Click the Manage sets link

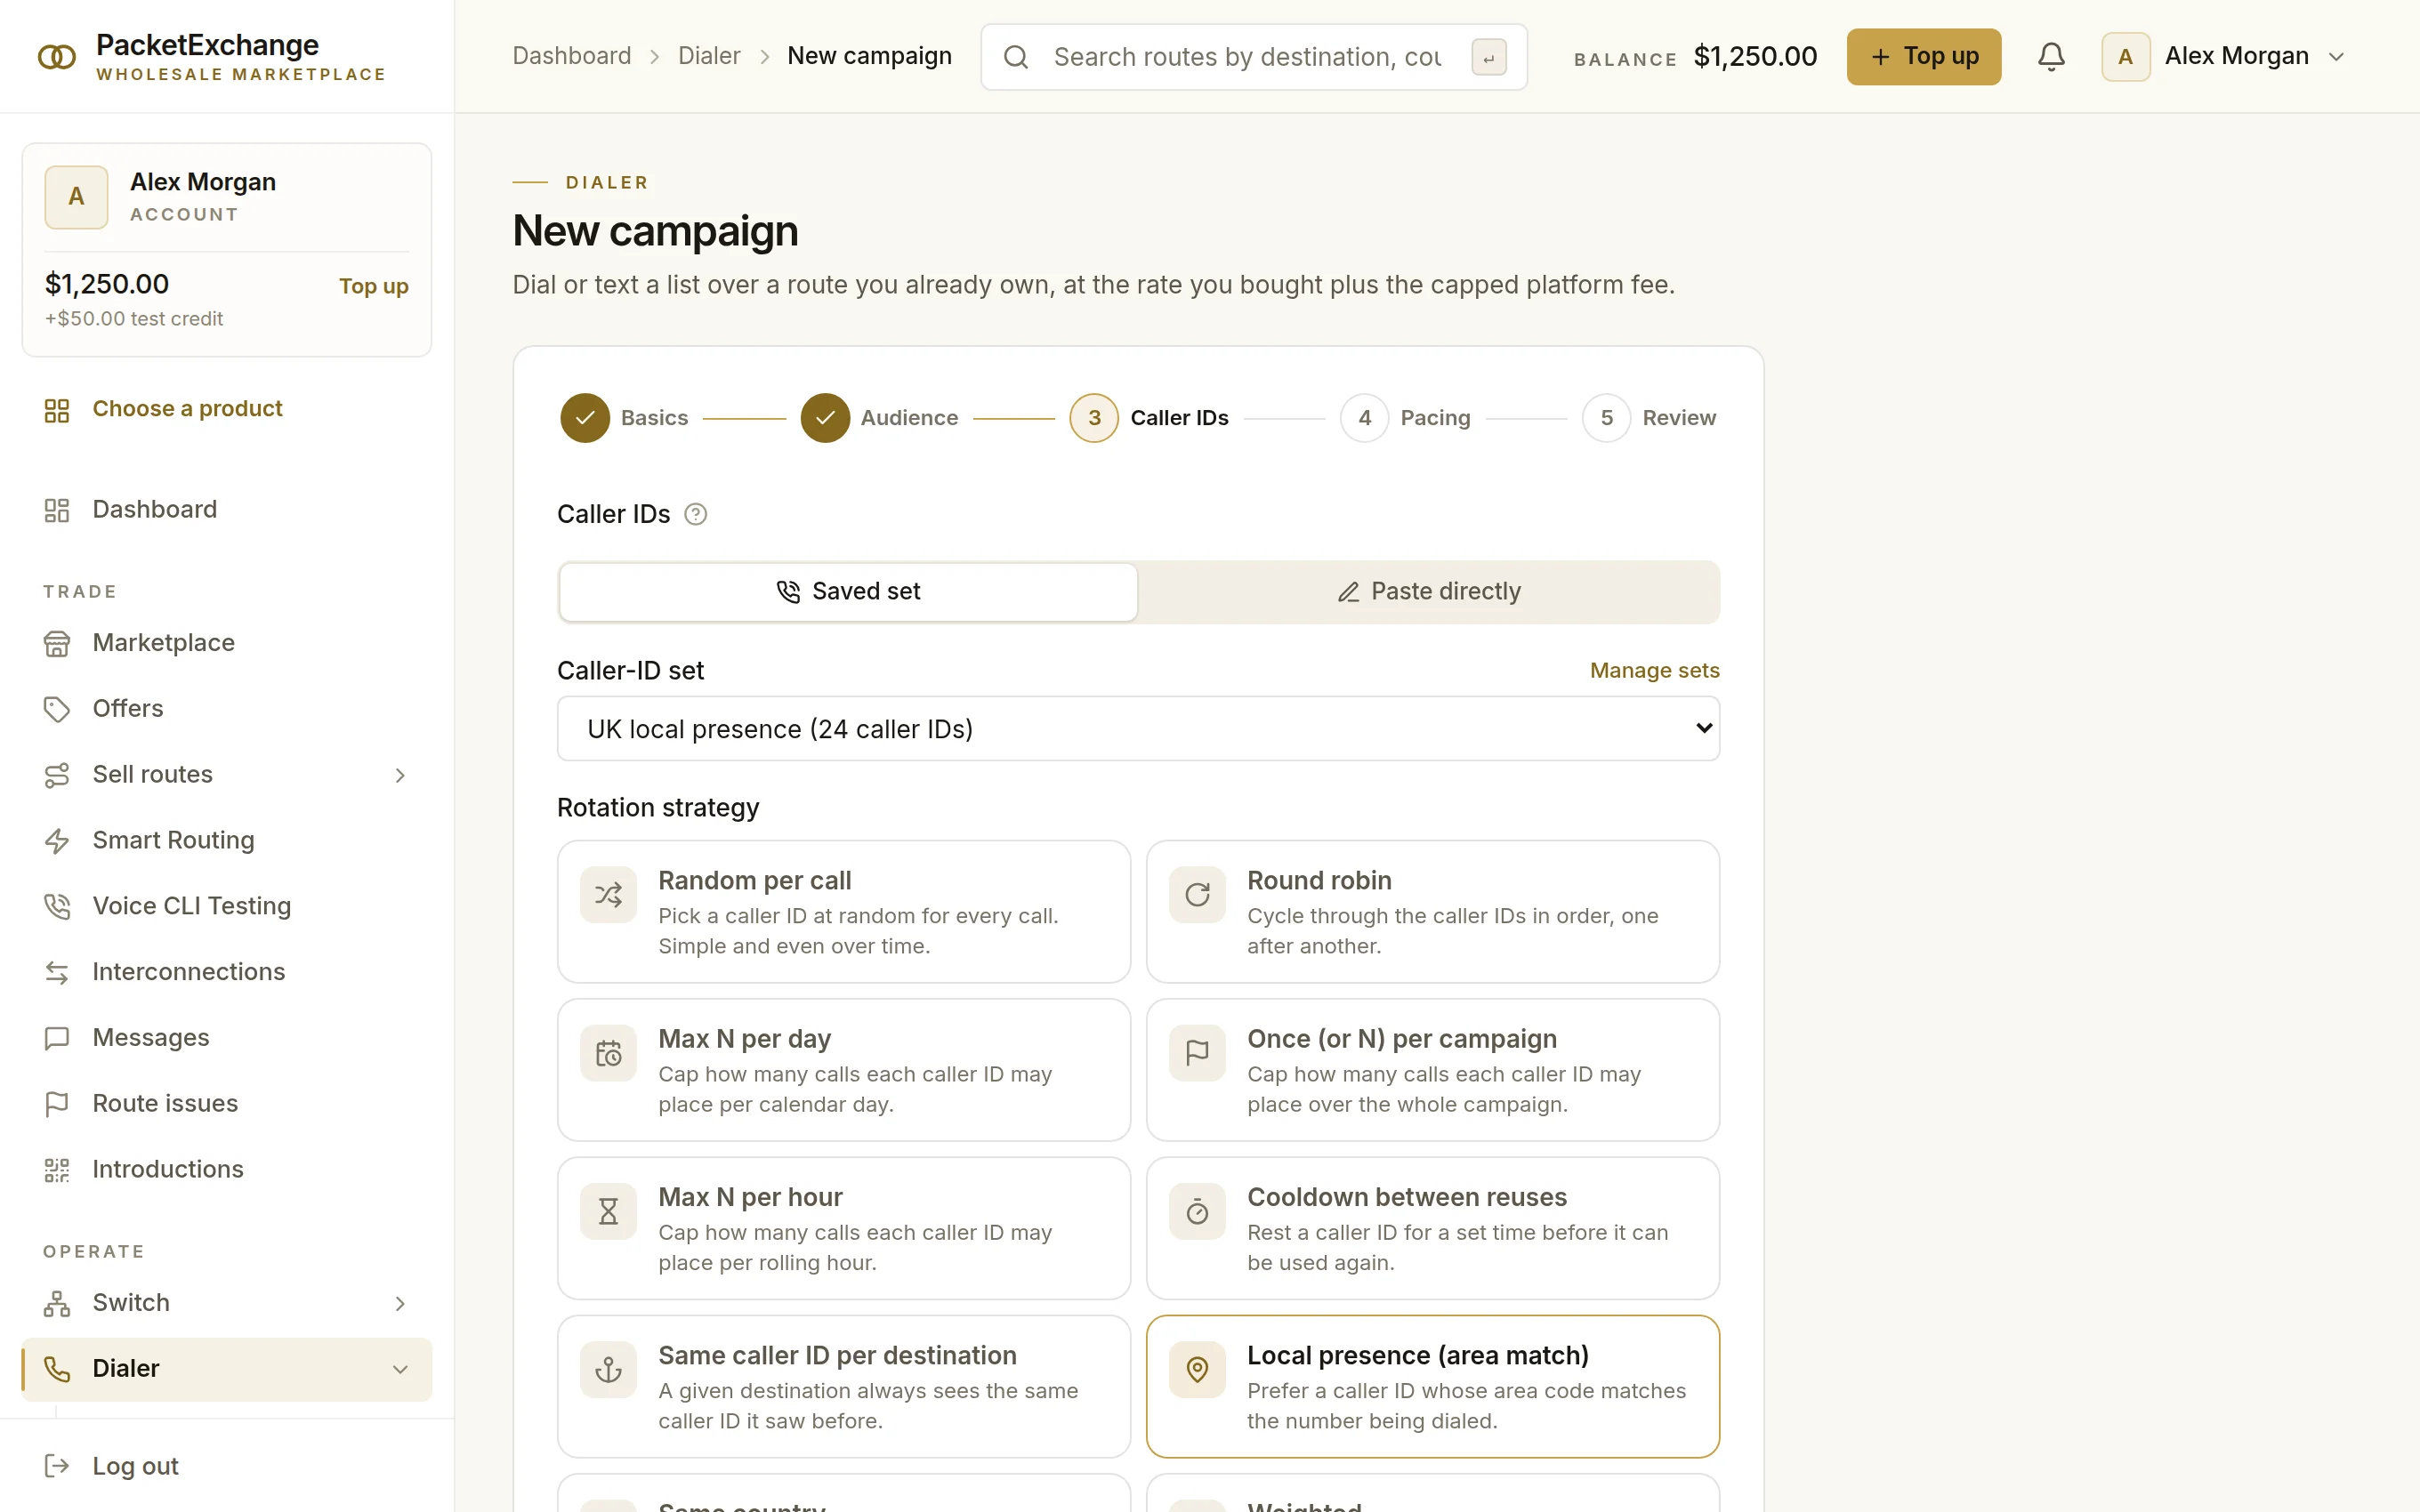point(1654,671)
